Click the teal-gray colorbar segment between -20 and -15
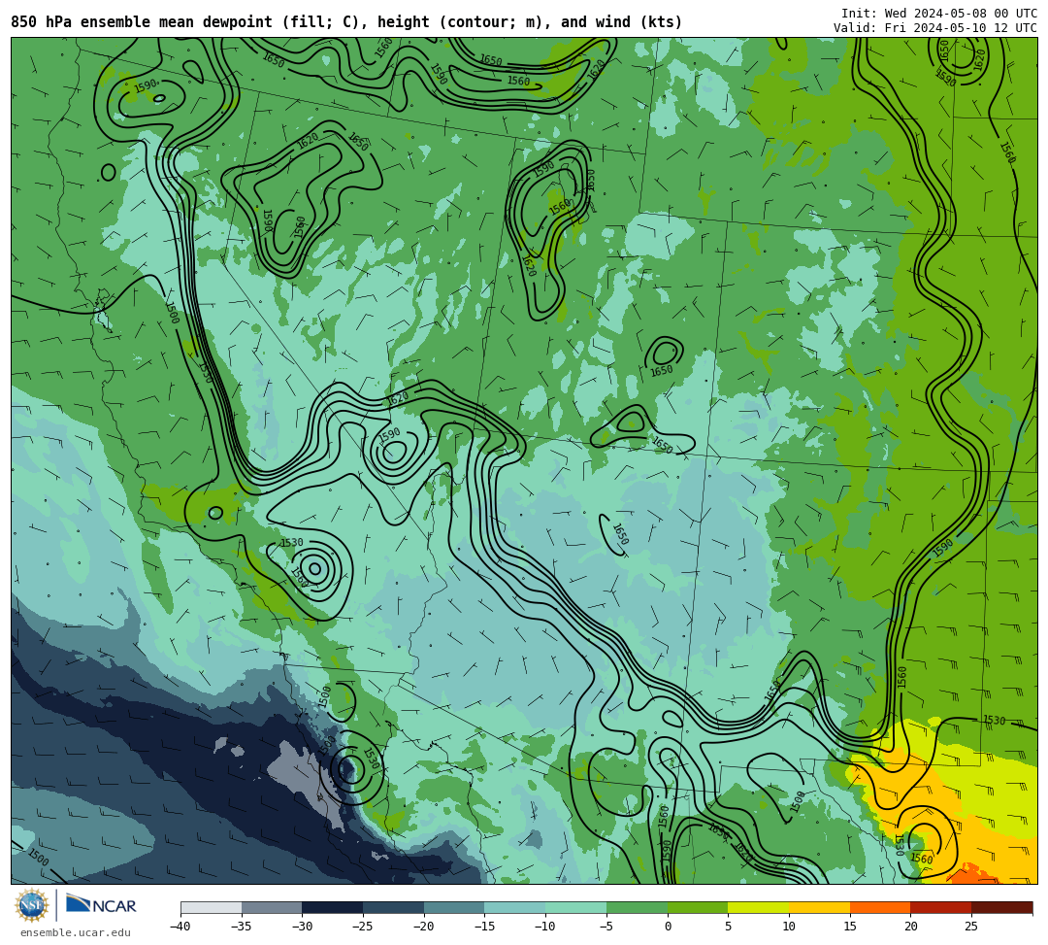Screen dimensions: 1048x945 454,907
